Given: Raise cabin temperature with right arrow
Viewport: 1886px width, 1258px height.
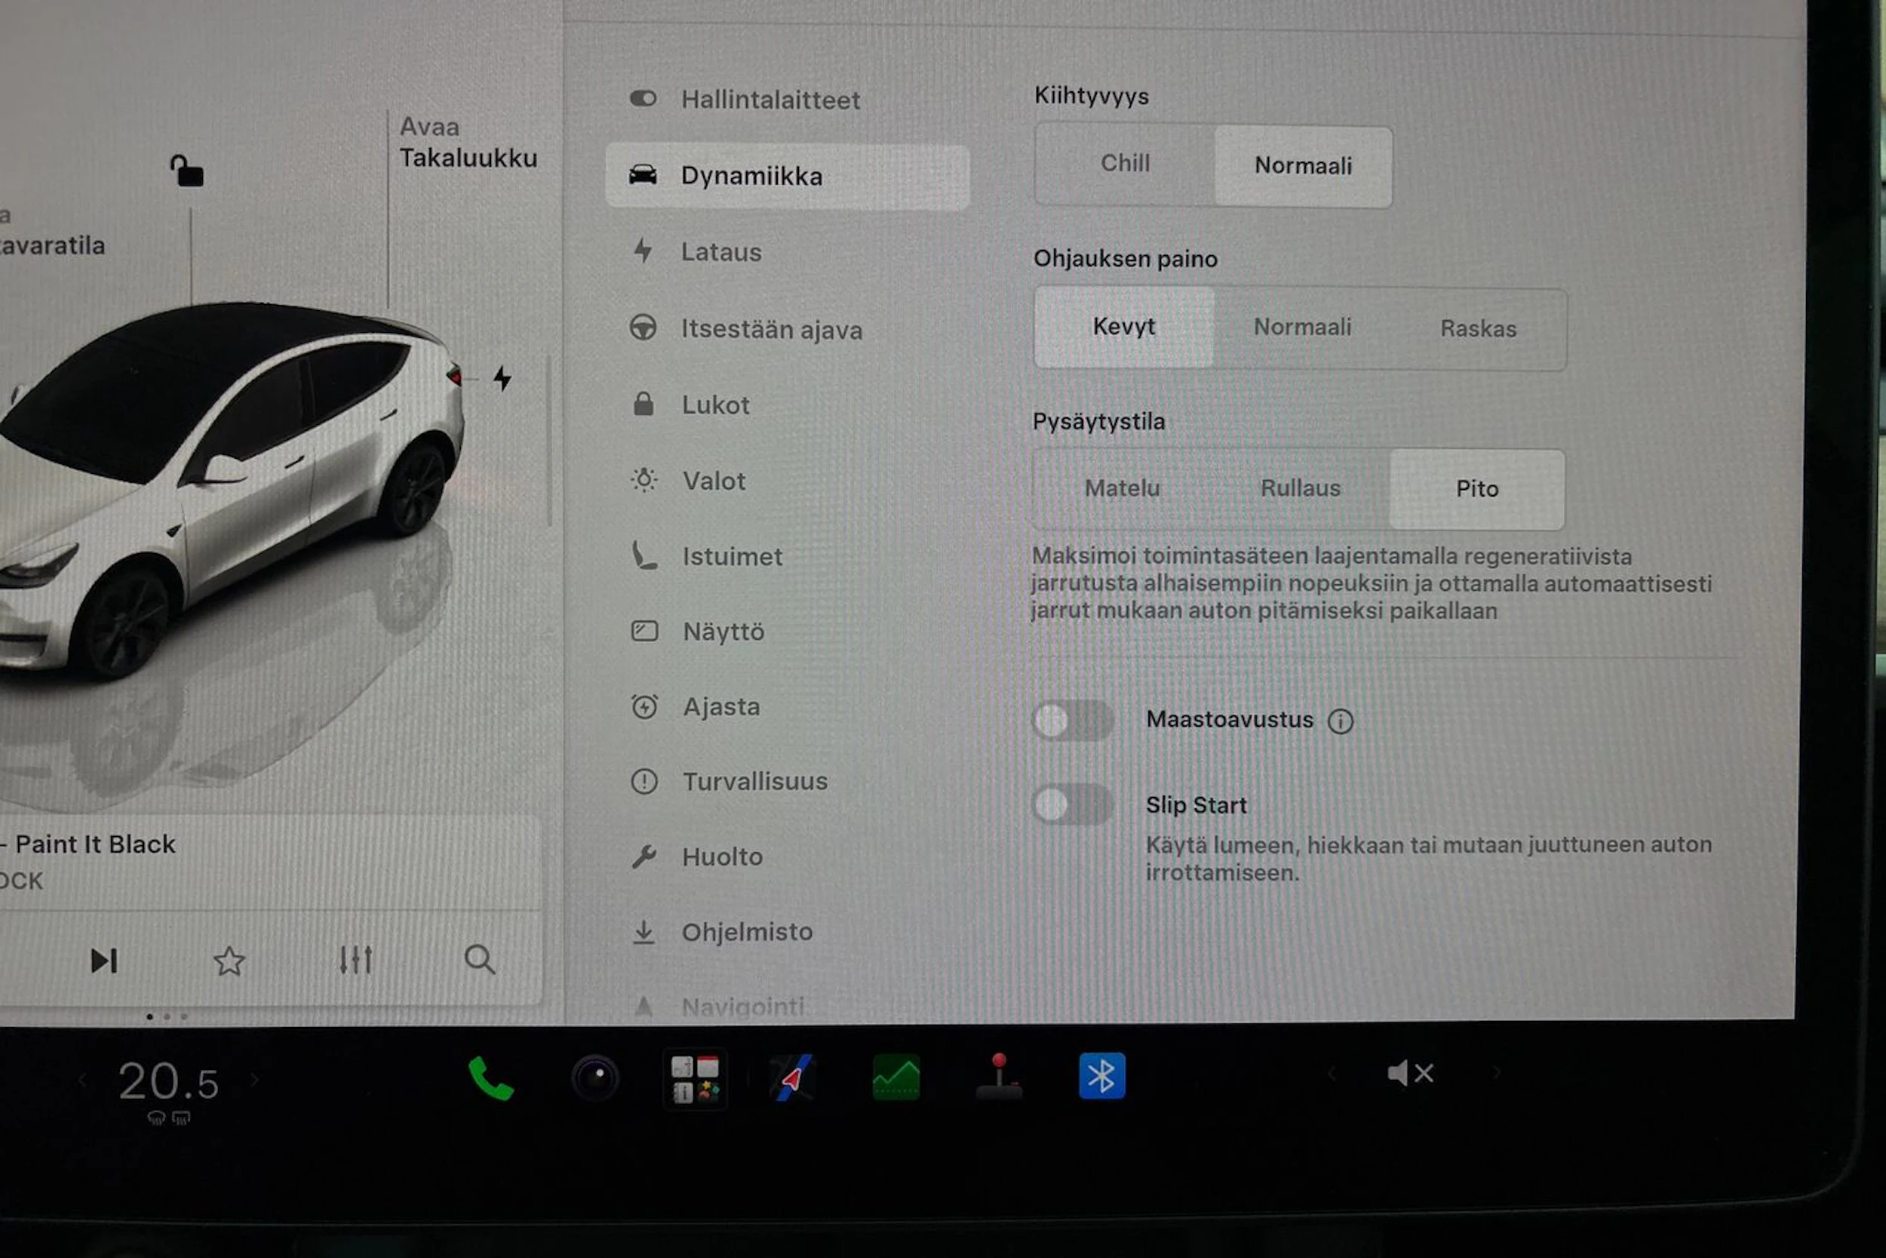Looking at the screenshot, I should 254,1080.
